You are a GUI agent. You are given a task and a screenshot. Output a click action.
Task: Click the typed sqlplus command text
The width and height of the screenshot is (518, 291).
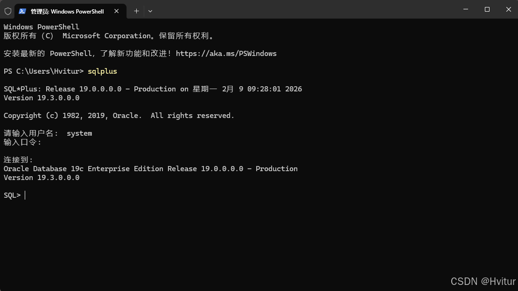[102, 71]
